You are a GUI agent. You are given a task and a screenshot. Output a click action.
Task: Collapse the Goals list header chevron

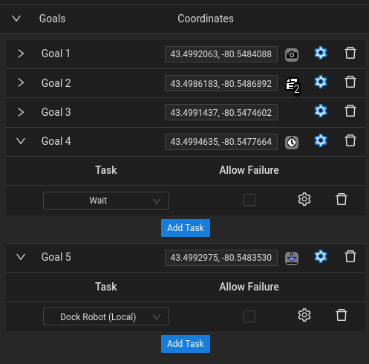click(16, 19)
